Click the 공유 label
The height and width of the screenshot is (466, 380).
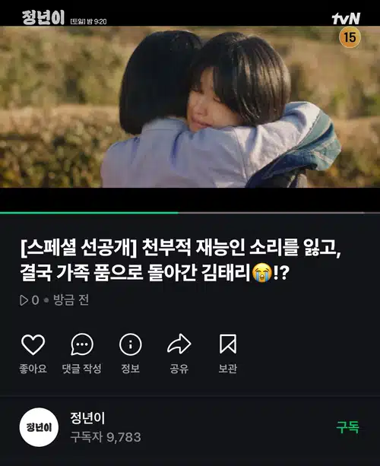coord(179,369)
